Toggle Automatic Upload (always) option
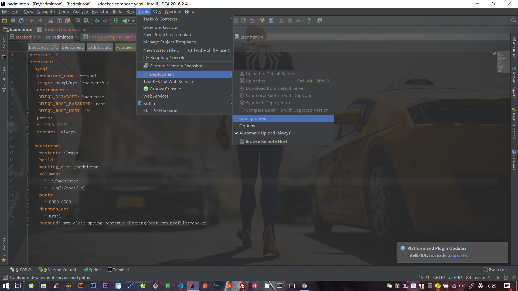518x291 pixels. pos(283,133)
